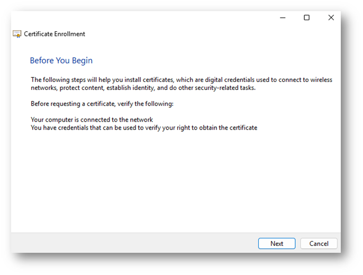Close the Certificate Enrollment dialog
Viewport: 363px width, 275px height.
pos(331,17)
